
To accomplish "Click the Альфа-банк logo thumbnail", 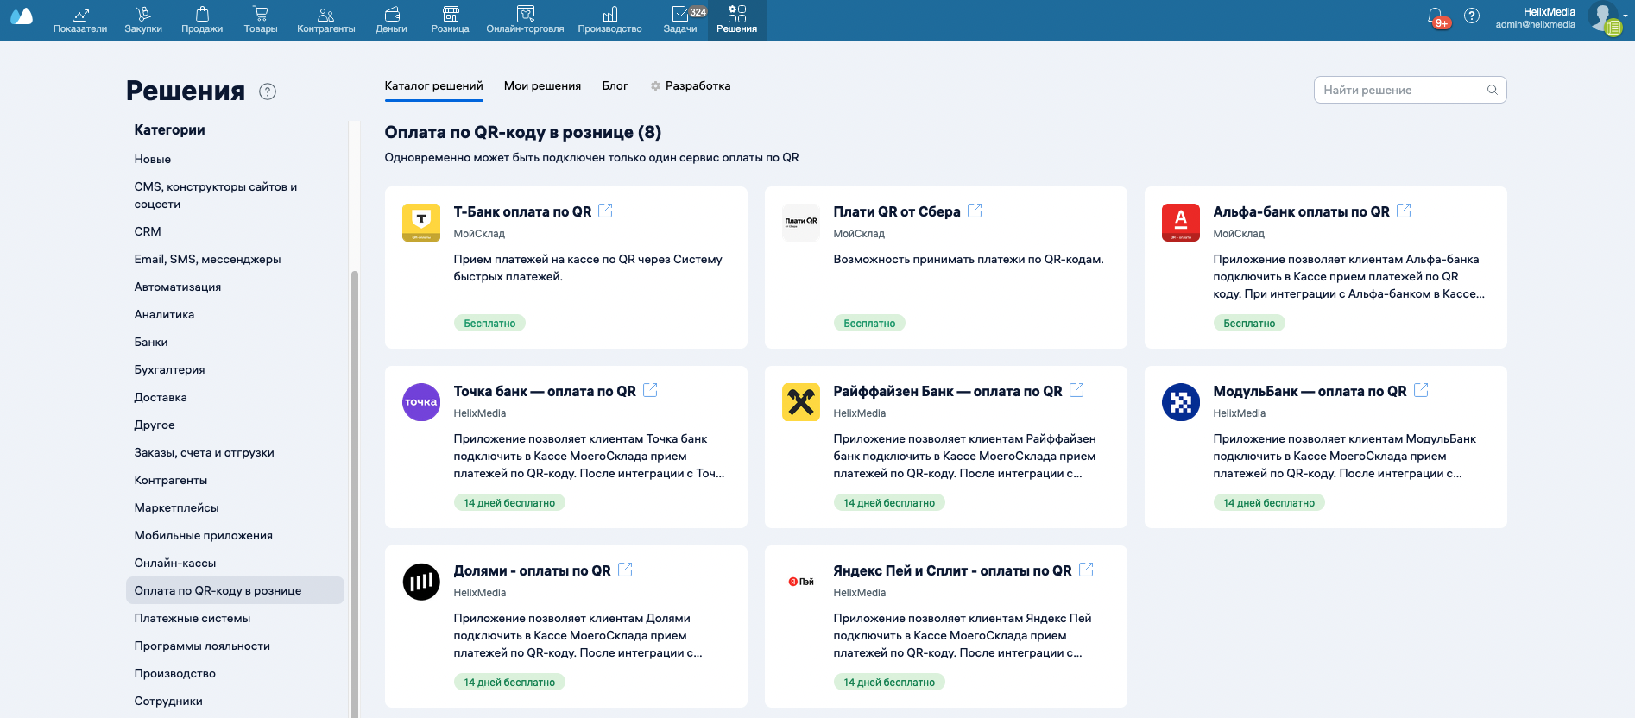I will click(1181, 223).
